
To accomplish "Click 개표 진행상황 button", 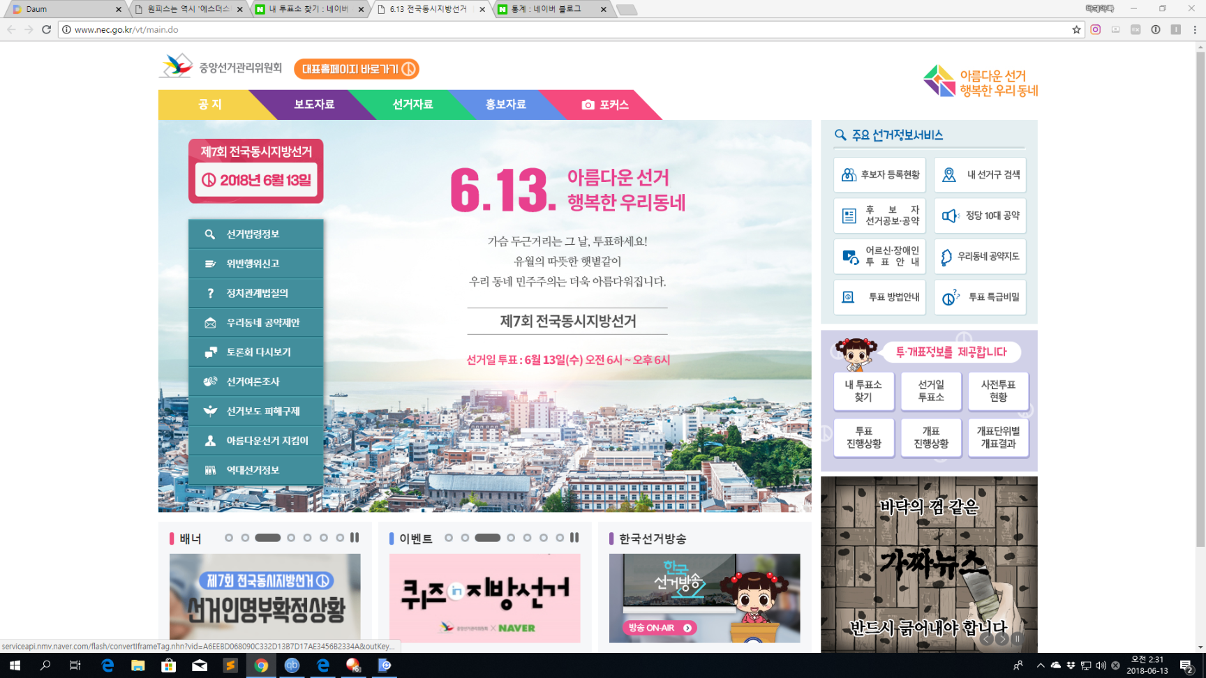I will coord(931,437).
